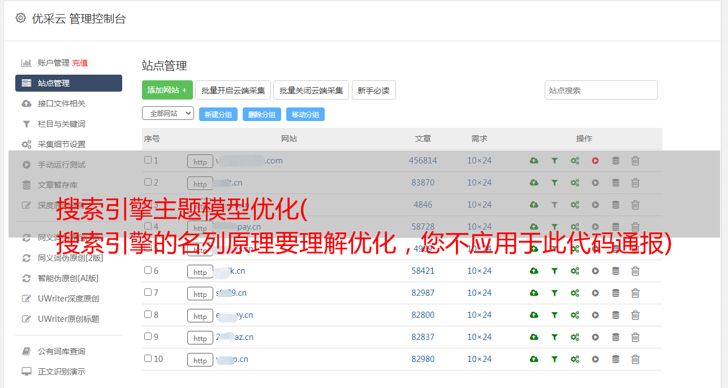Click database icon in row 6
This screenshot has height=388, width=728.
click(x=615, y=271)
